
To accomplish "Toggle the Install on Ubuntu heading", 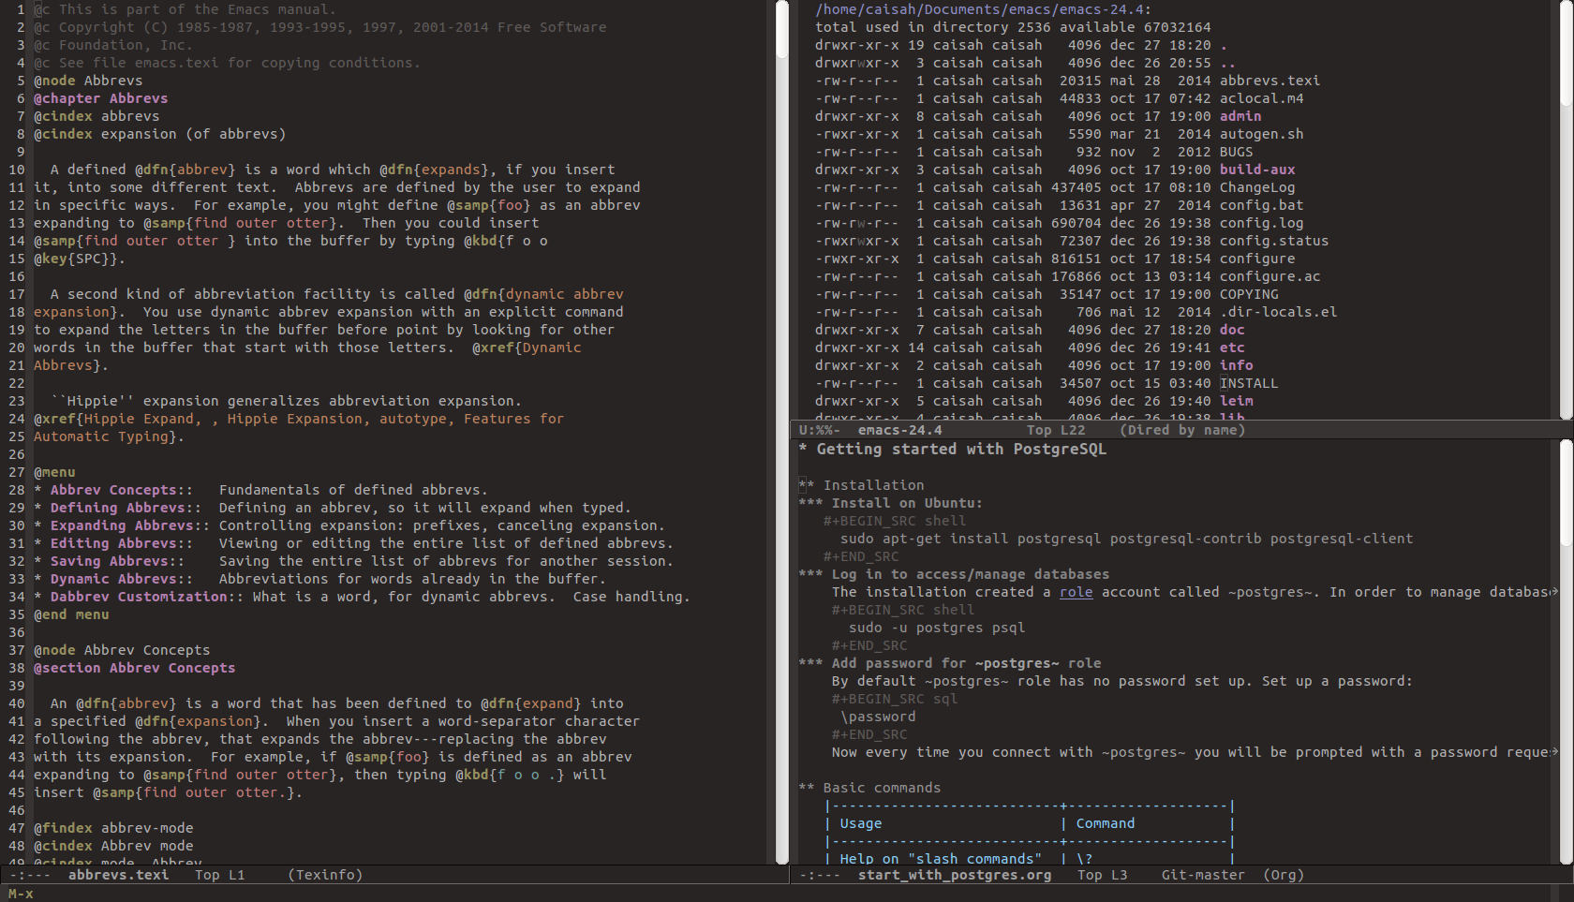I will coord(905,503).
